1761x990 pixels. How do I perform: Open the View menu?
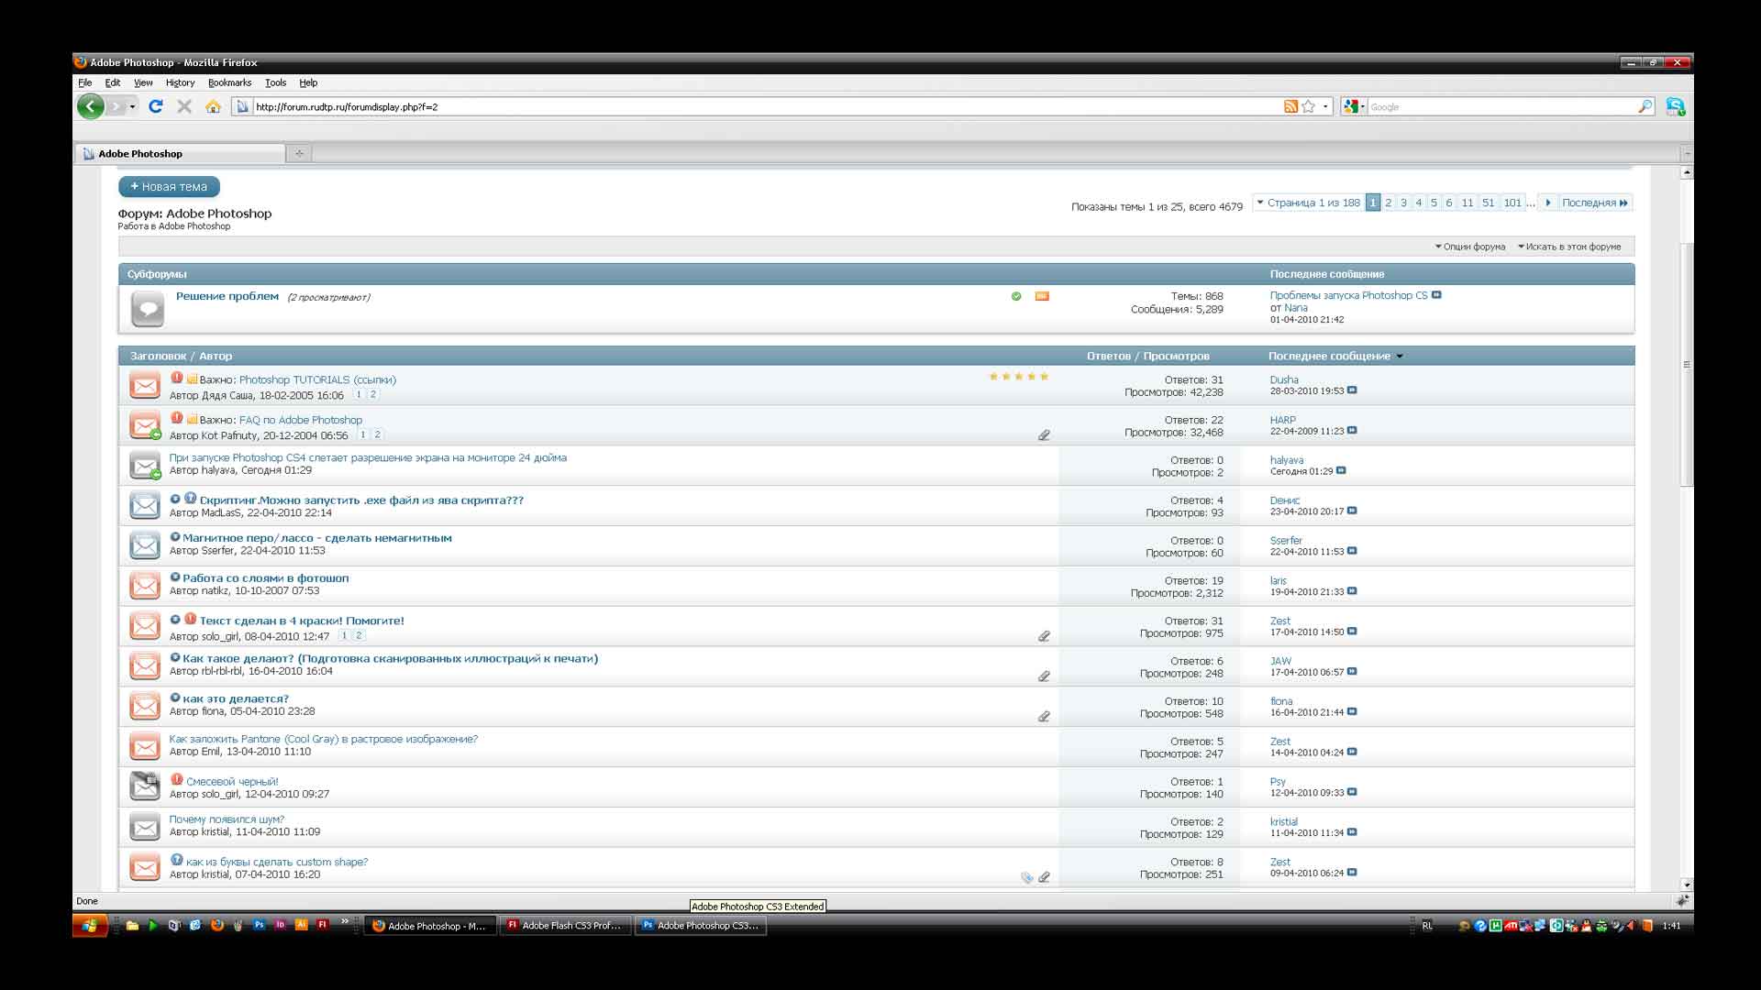143,82
